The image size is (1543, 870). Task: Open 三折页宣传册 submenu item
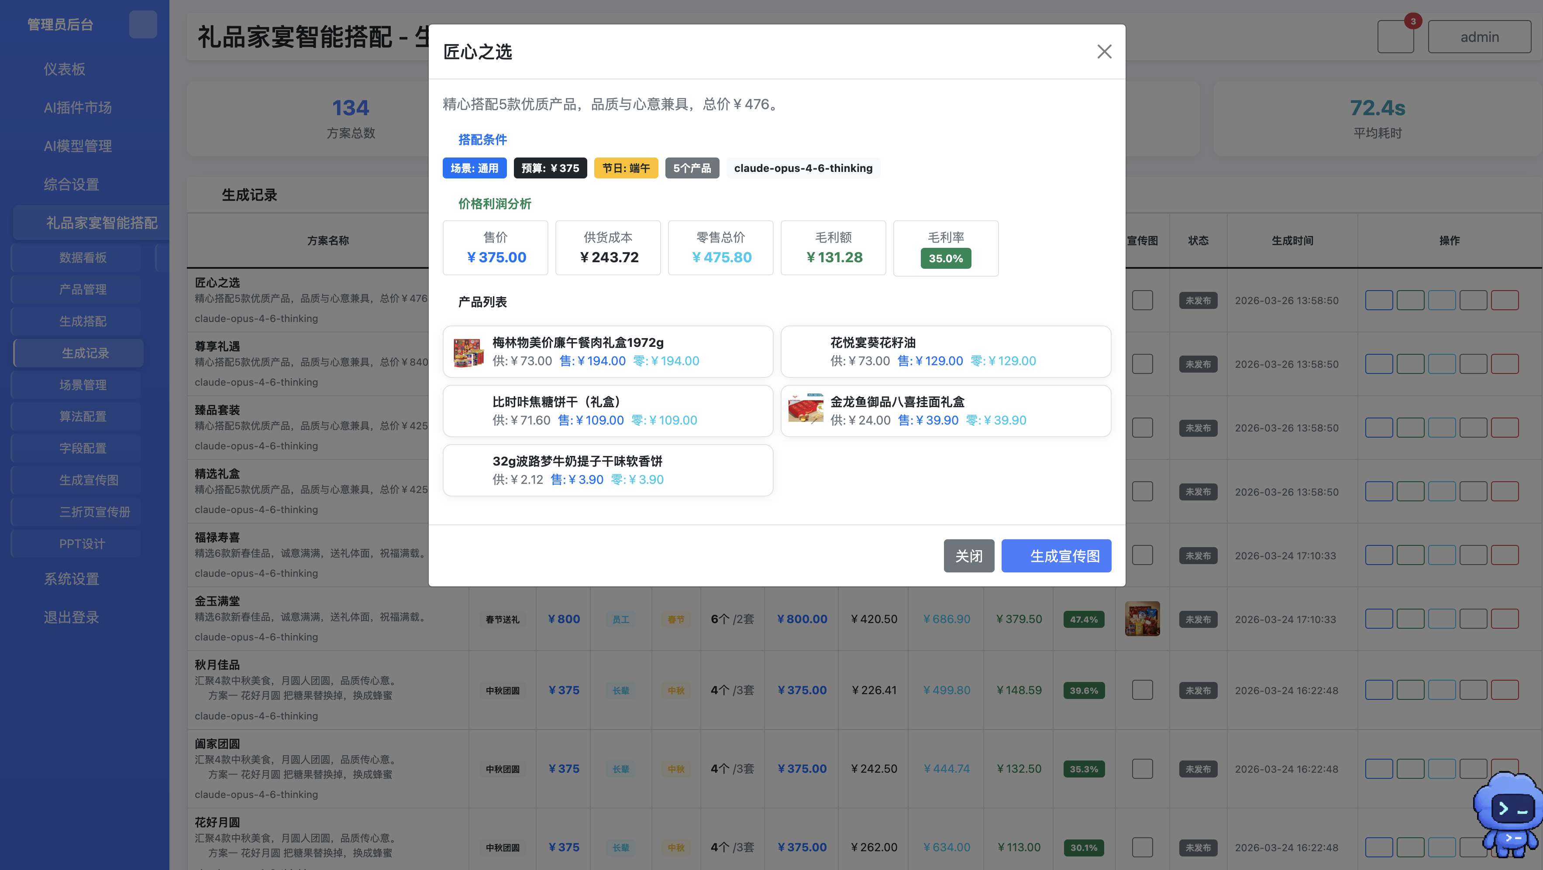77,511
